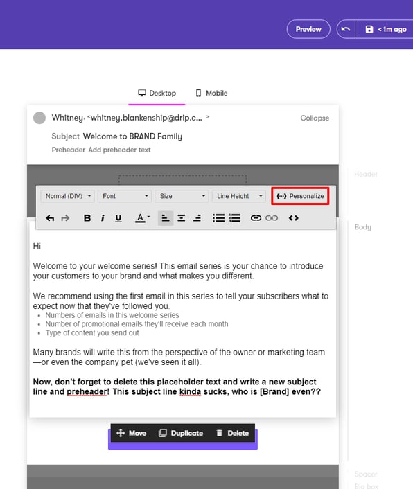Open the Normal (DIV) format dropdown
The height and width of the screenshot is (489, 413).
68,196
